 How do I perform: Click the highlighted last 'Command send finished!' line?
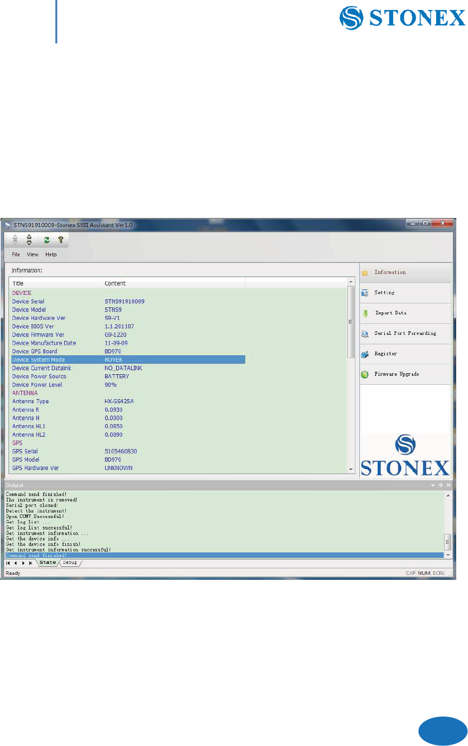point(224,555)
